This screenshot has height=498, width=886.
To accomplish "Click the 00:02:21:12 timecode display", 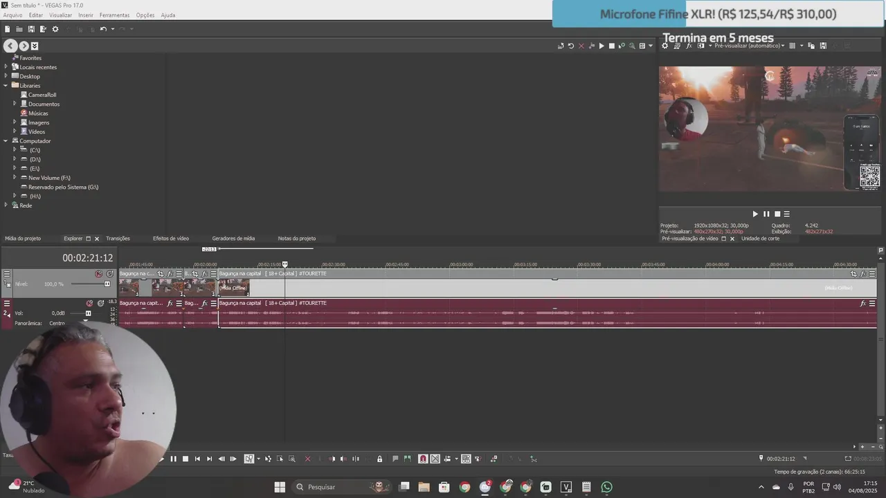I will tap(87, 258).
